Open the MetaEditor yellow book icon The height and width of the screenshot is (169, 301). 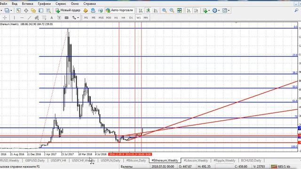[86, 10]
